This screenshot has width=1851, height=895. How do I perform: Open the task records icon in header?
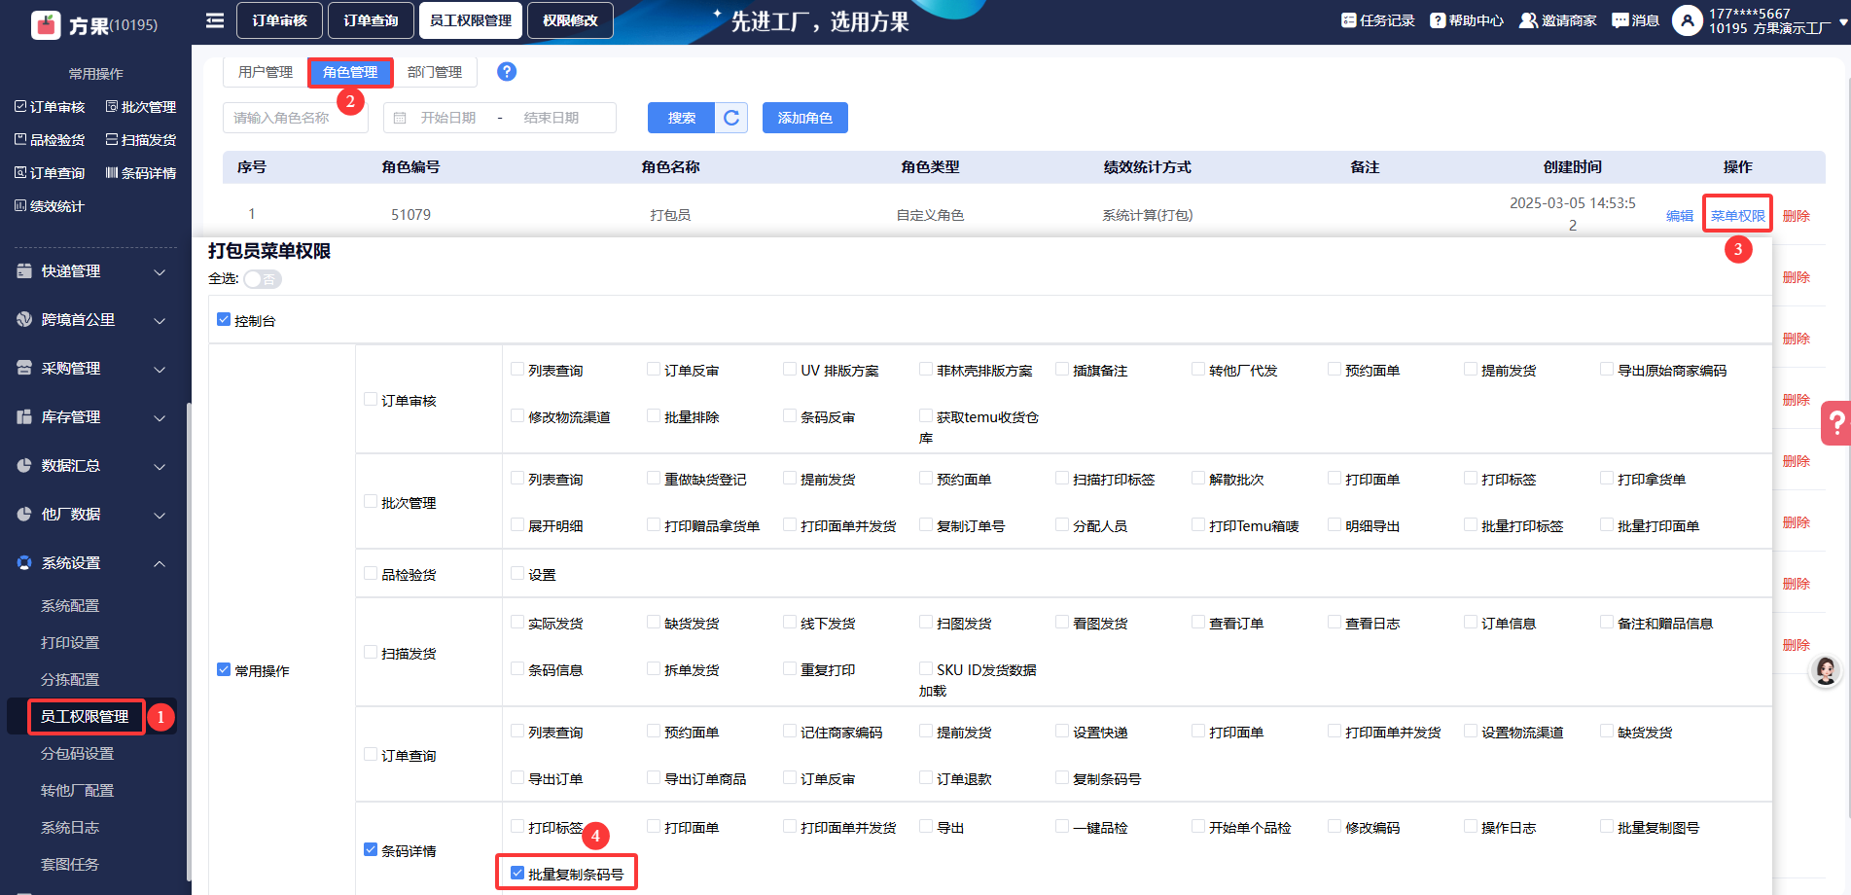point(1348,20)
